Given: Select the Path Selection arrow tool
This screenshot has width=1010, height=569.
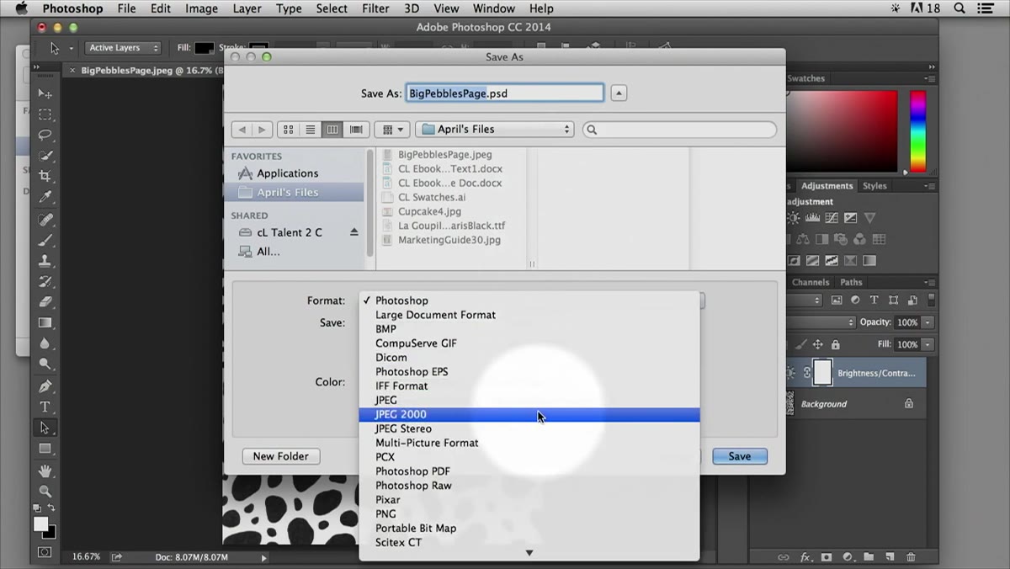Looking at the screenshot, I should pos(45,428).
